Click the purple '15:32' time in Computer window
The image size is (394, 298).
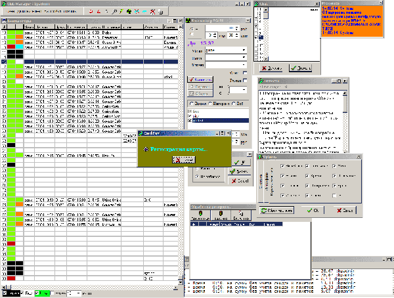click(207, 43)
